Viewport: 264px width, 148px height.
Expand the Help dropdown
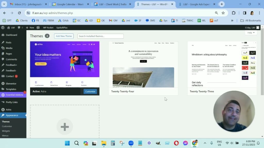pyautogui.click(x=251, y=33)
